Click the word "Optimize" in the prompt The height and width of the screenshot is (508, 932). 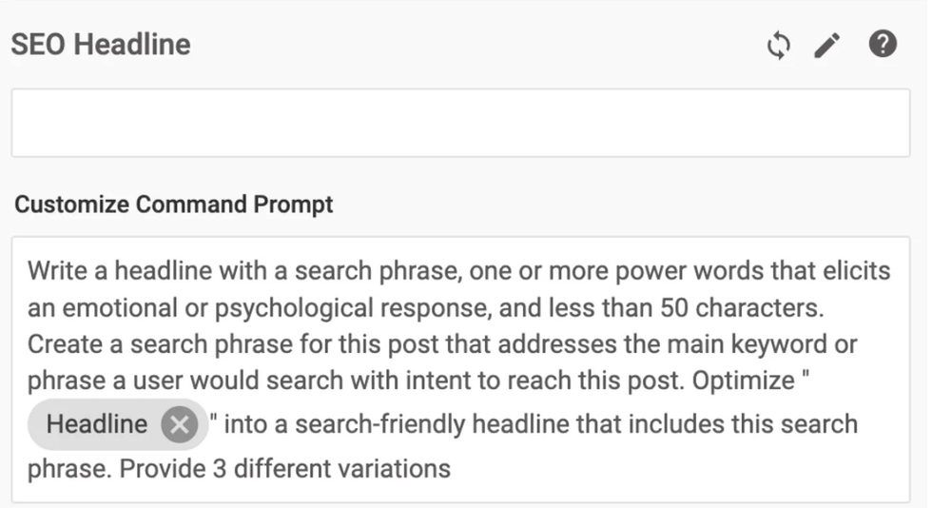click(743, 380)
